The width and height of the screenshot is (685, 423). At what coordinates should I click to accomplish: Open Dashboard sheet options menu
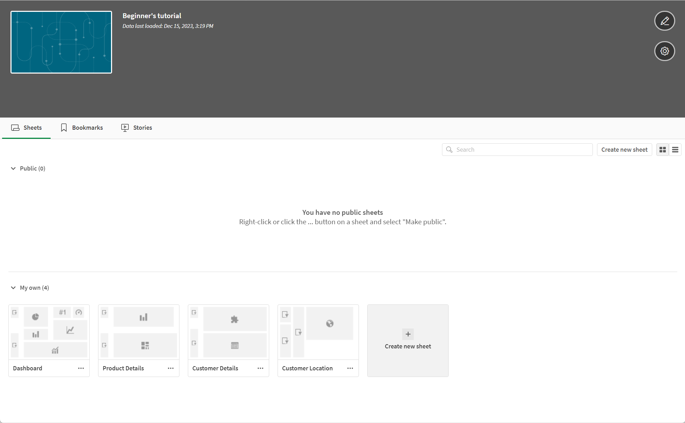click(81, 368)
